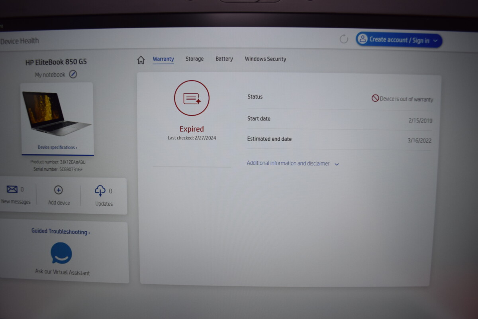Open the Windows Security tab
This screenshot has height=319, width=478.
(266, 59)
